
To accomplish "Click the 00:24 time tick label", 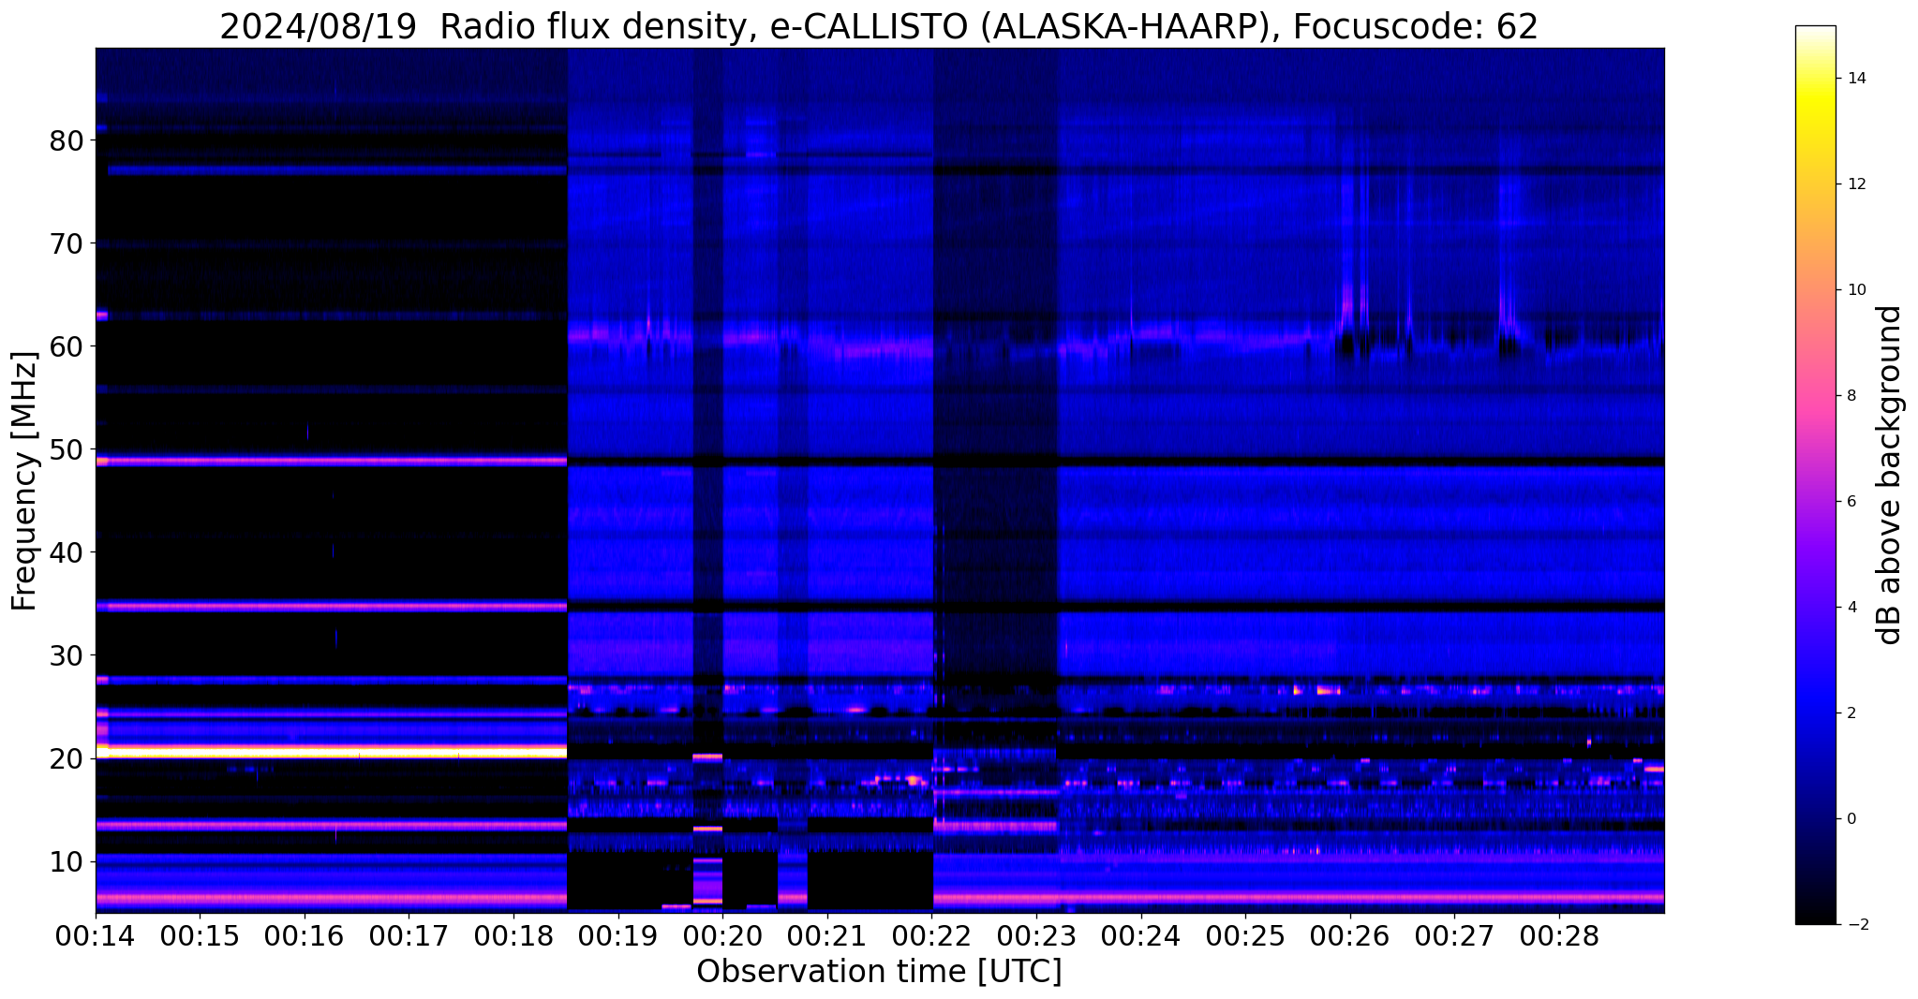I will coord(1140,935).
